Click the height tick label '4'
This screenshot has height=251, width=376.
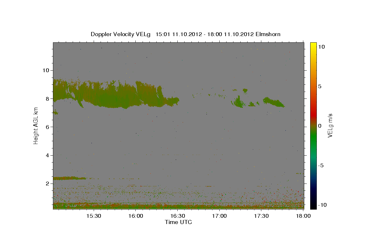pos(48,155)
